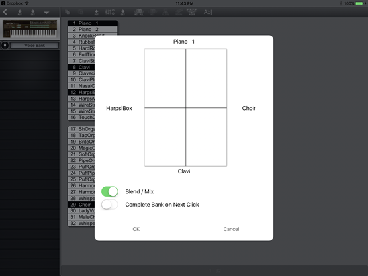Click the round stop button beside Voice Bank
The image size is (368, 276).
[5, 45]
